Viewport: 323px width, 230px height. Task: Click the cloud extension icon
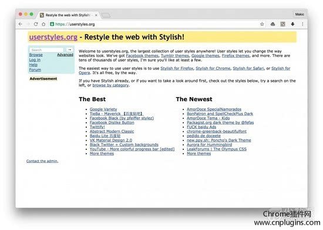(x=272, y=24)
